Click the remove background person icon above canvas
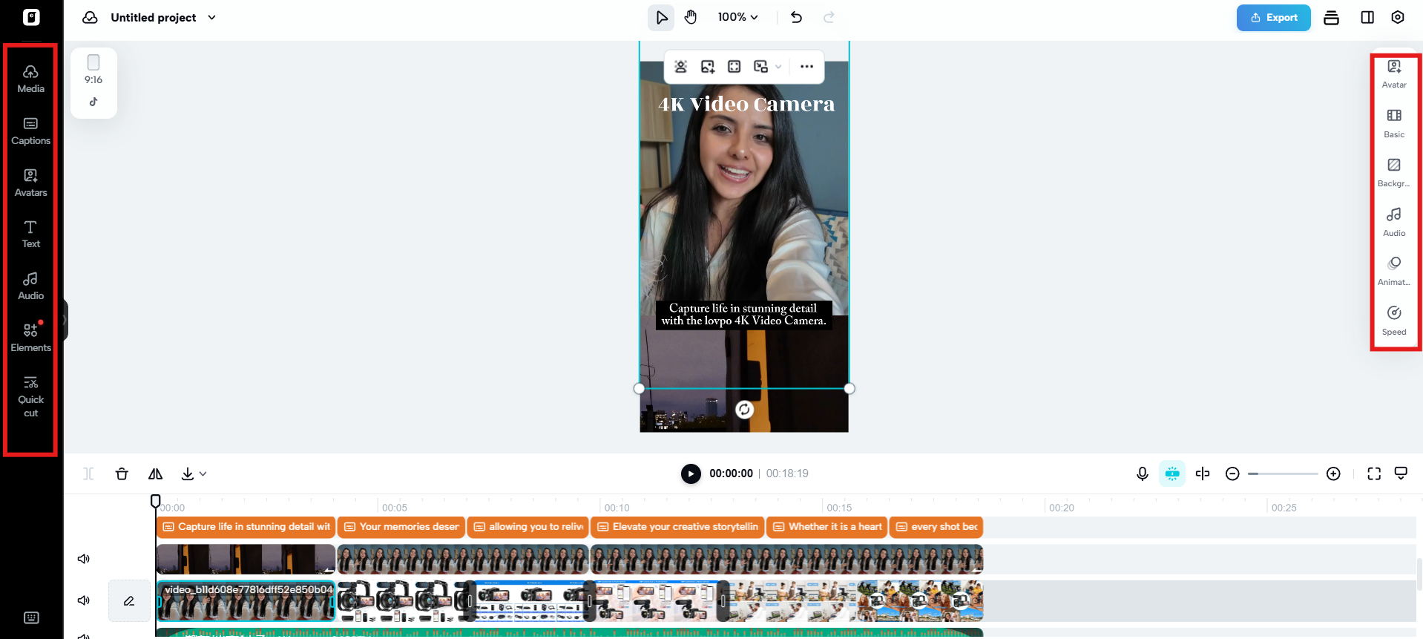1423x639 pixels. [681, 67]
